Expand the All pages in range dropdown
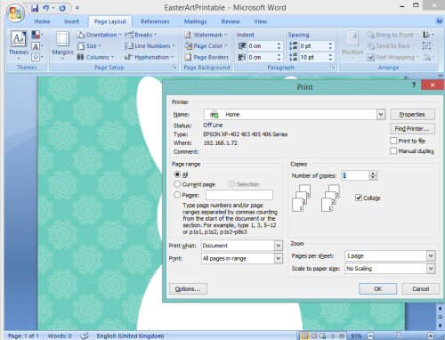This screenshot has width=445, height=340. point(278,258)
